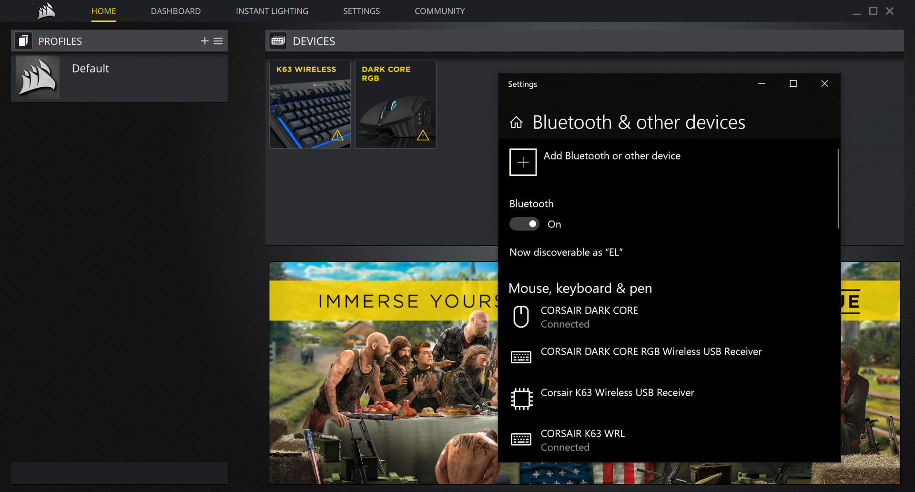Open the K63 WIRELESS keyboard device tile
The height and width of the screenshot is (492, 915).
click(x=310, y=104)
